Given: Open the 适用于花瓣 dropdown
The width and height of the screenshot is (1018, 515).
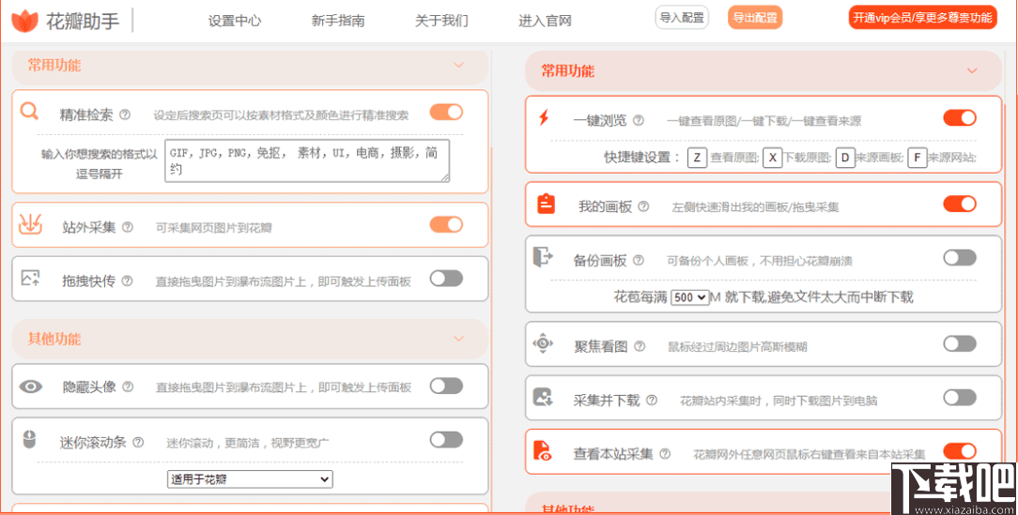Looking at the screenshot, I should tap(250, 479).
